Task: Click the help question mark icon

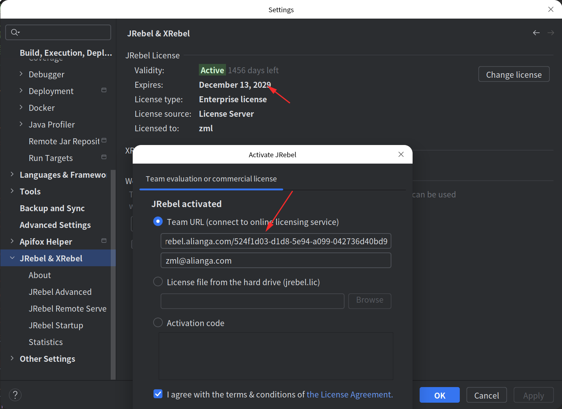Action: 15,395
